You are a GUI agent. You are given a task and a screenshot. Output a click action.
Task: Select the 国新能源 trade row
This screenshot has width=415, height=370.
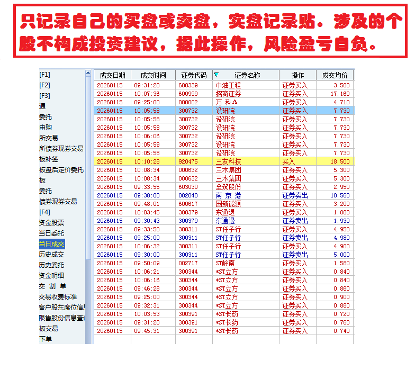point(224,204)
